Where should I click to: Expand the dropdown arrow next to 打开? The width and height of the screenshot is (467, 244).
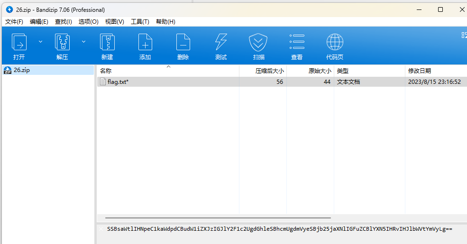click(40, 42)
